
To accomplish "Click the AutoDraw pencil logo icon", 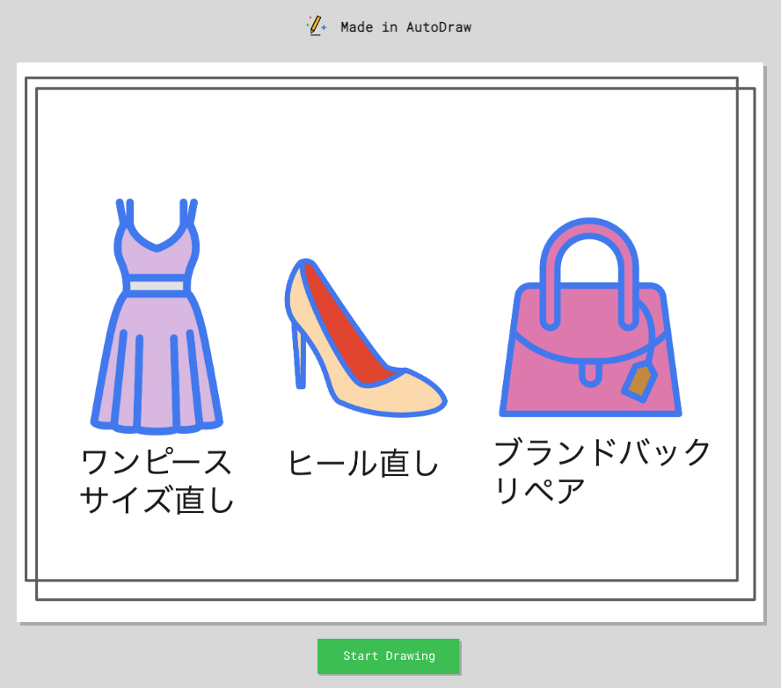I will pyautogui.click(x=316, y=26).
